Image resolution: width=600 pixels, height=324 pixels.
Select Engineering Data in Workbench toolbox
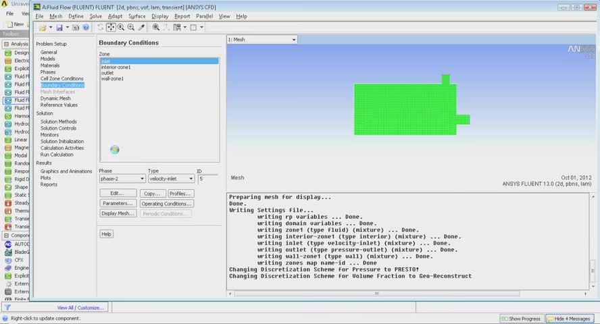pos(16,268)
